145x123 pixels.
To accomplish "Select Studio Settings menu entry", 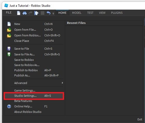I will coord(34,96).
